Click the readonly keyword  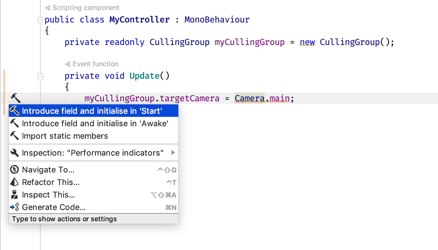click(125, 42)
